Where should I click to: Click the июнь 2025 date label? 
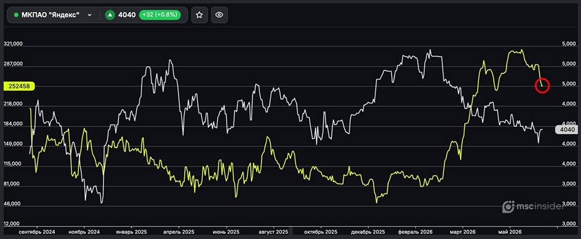(226, 232)
